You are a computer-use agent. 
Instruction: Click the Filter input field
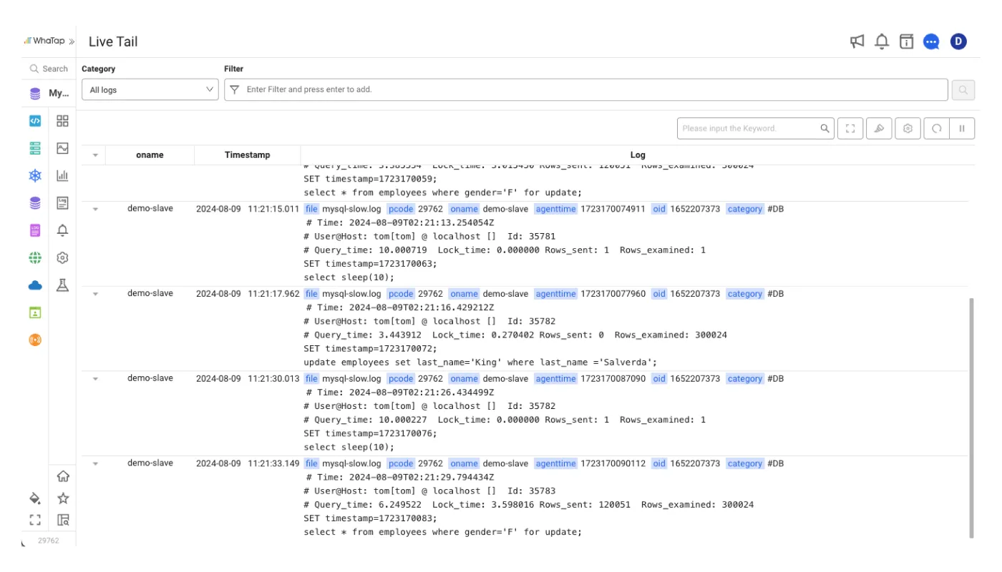click(586, 89)
